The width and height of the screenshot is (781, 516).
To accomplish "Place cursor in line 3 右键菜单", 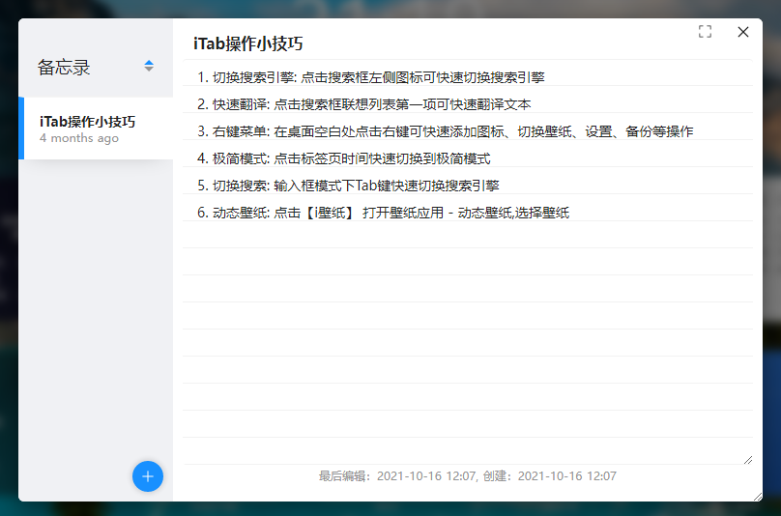I will [445, 131].
